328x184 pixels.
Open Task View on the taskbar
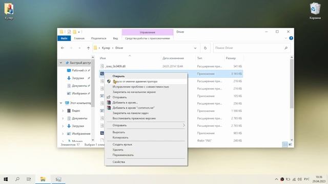tap(29, 179)
